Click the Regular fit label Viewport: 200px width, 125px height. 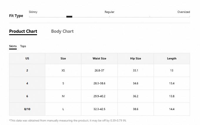[110, 12]
